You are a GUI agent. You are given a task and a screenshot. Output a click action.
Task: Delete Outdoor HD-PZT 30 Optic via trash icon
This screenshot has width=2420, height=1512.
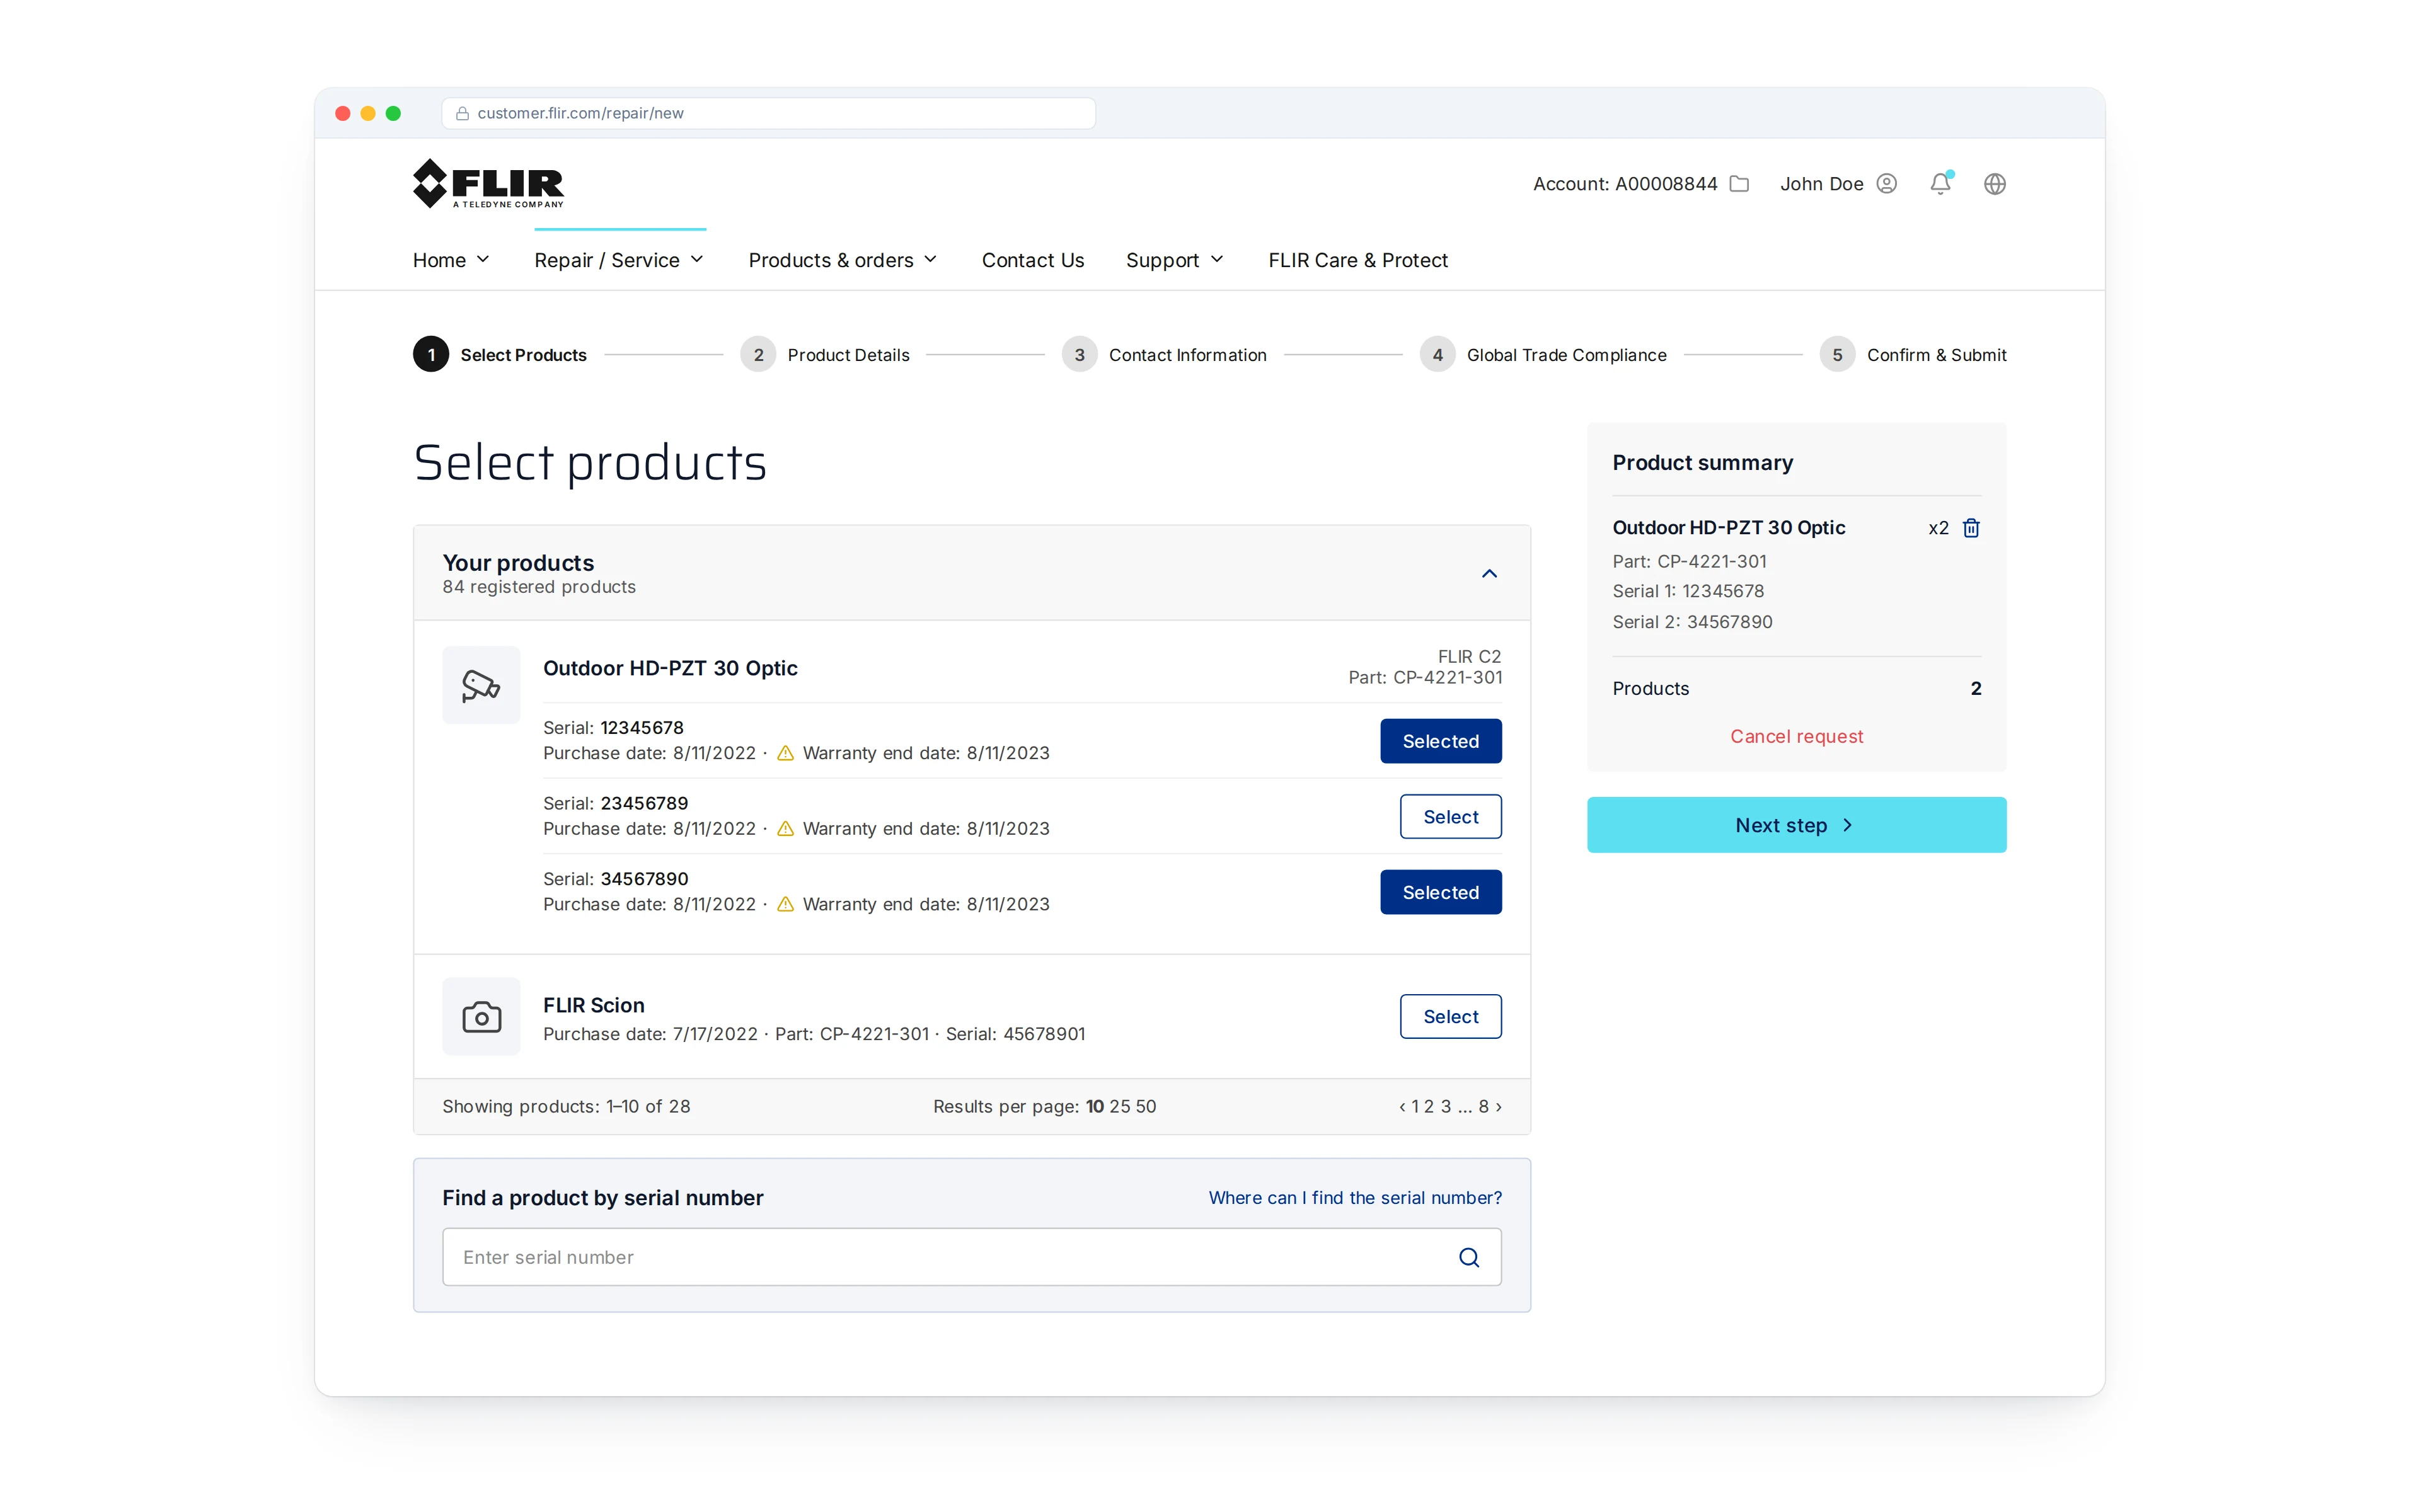[1971, 528]
